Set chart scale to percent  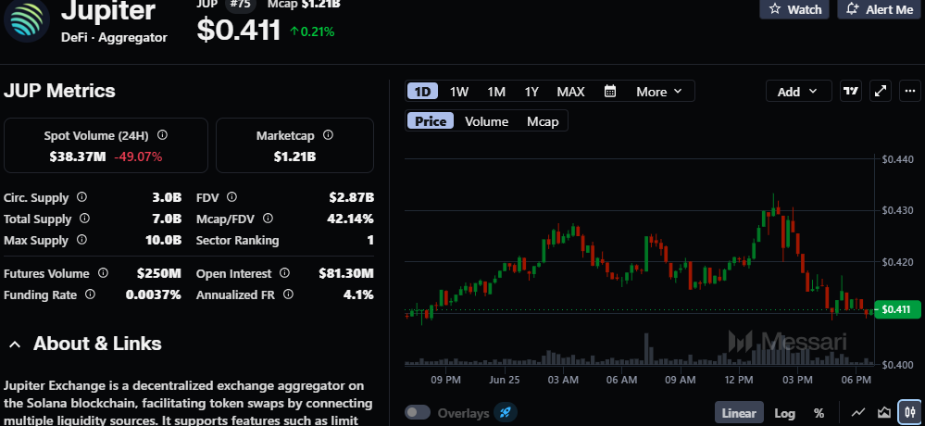tap(819, 413)
